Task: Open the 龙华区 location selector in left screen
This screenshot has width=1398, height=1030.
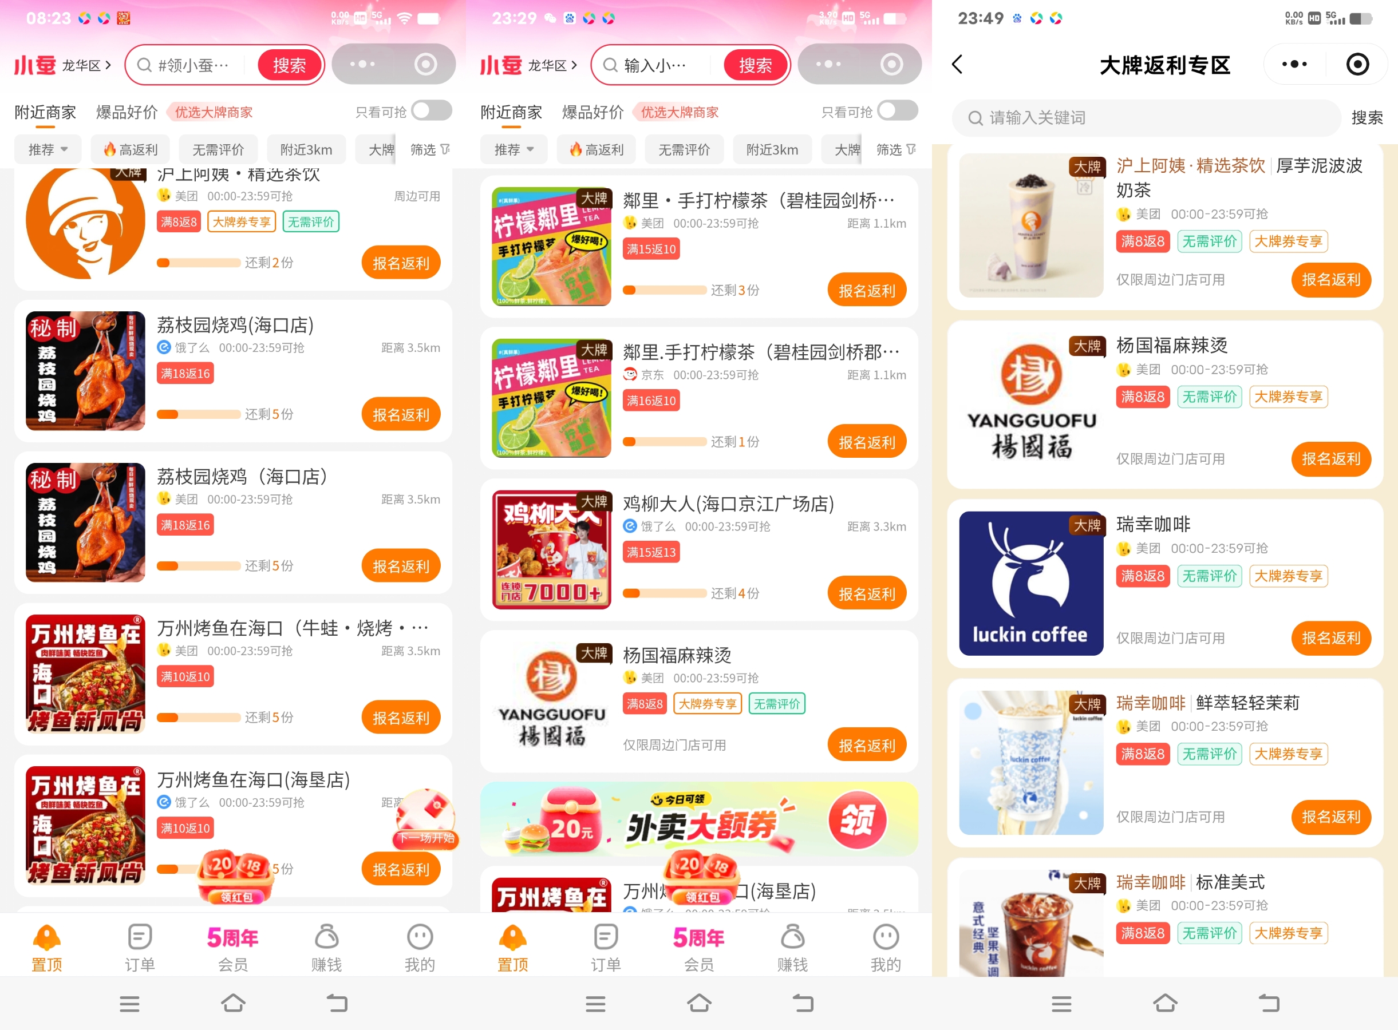Action: click(86, 65)
